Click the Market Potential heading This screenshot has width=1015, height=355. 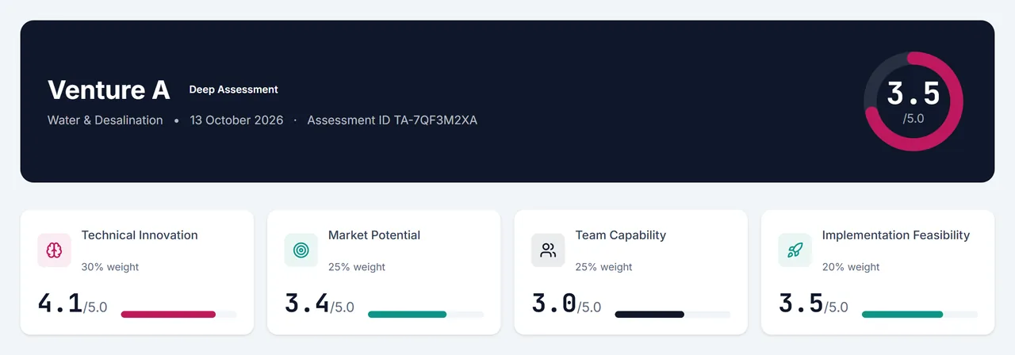374,235
